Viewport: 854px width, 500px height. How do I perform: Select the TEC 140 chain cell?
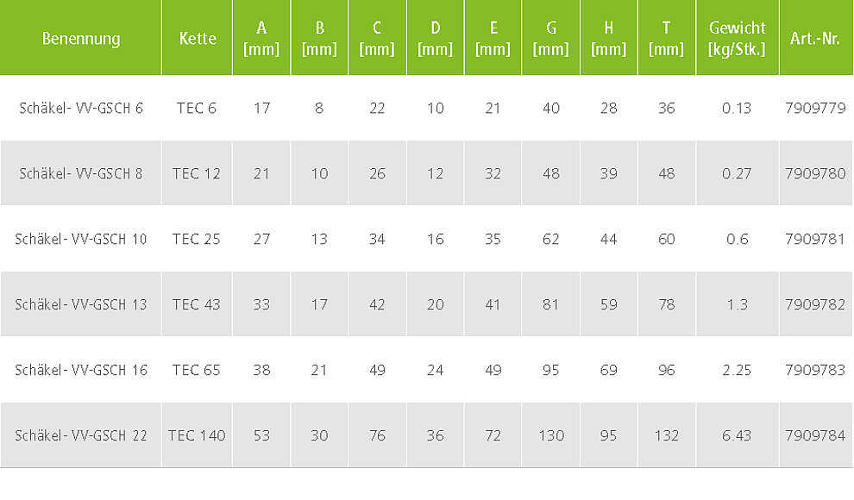click(197, 435)
